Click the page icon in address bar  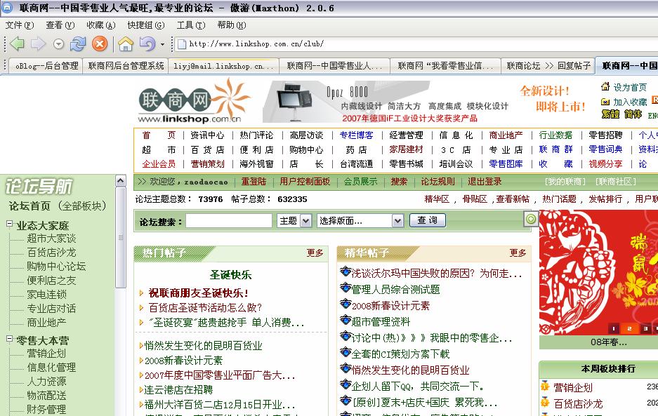tap(182, 43)
